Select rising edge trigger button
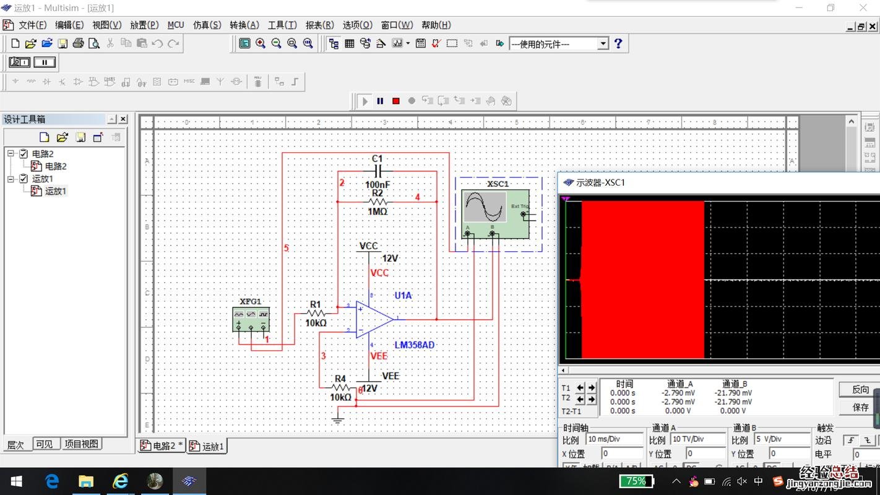 point(852,440)
